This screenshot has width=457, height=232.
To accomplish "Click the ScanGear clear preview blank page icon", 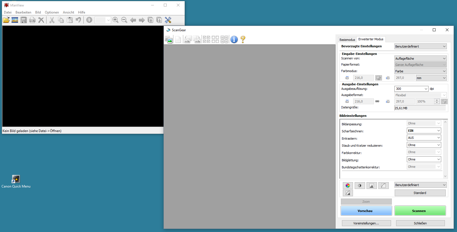I will coord(178,39).
